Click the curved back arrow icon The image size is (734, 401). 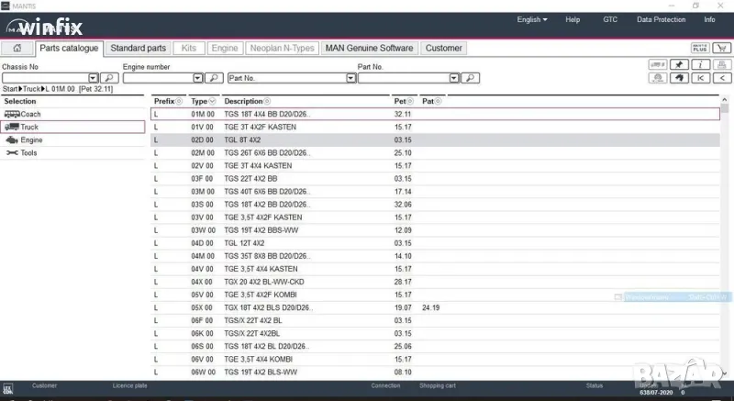[679, 78]
